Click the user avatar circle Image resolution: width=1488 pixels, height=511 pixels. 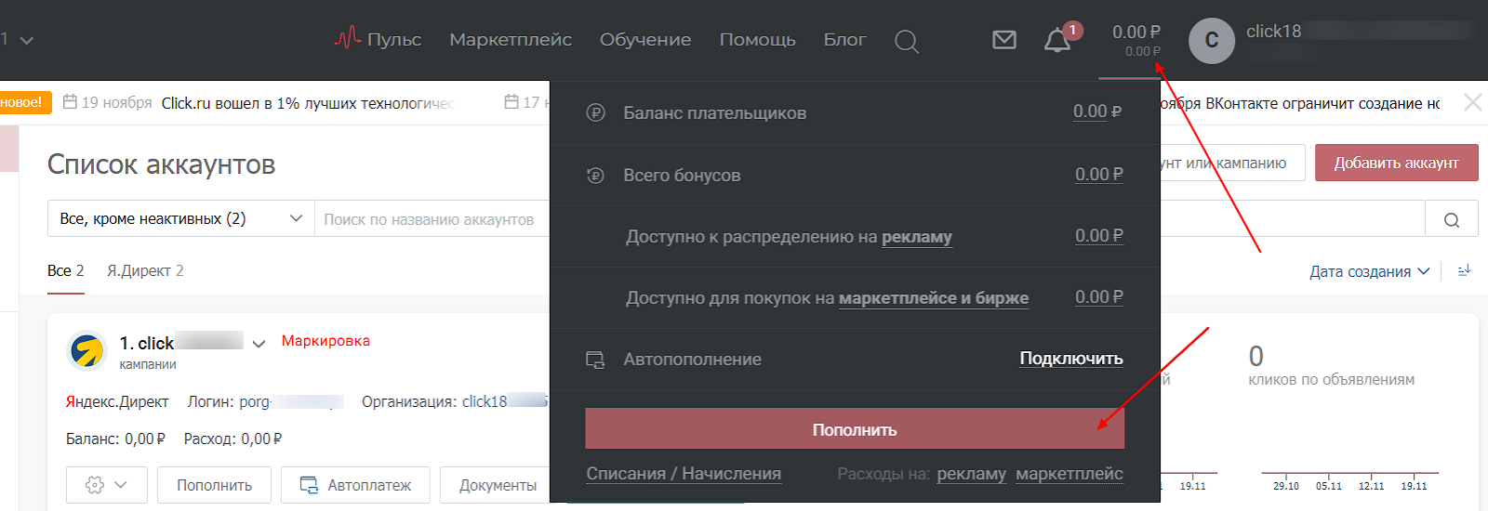click(x=1211, y=41)
